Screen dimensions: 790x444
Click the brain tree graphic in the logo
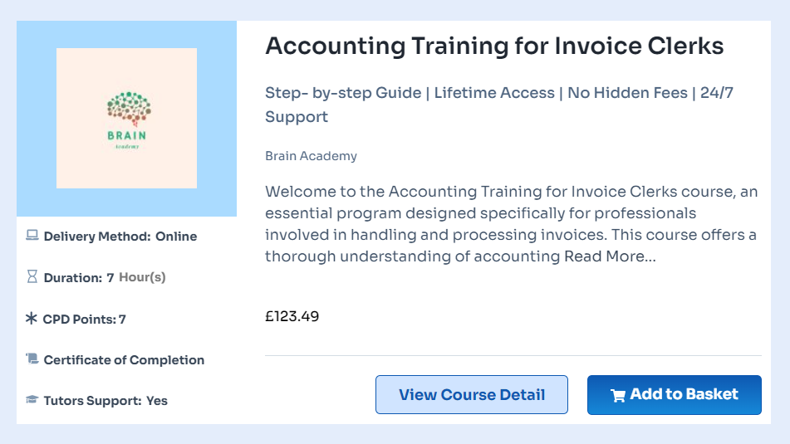(x=127, y=107)
